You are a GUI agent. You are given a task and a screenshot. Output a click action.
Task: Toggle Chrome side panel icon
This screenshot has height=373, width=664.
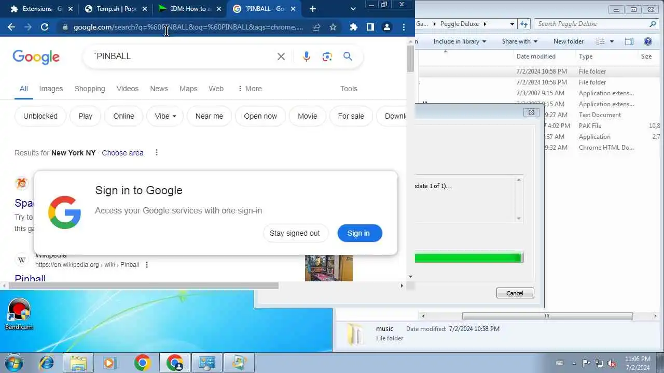(370, 27)
